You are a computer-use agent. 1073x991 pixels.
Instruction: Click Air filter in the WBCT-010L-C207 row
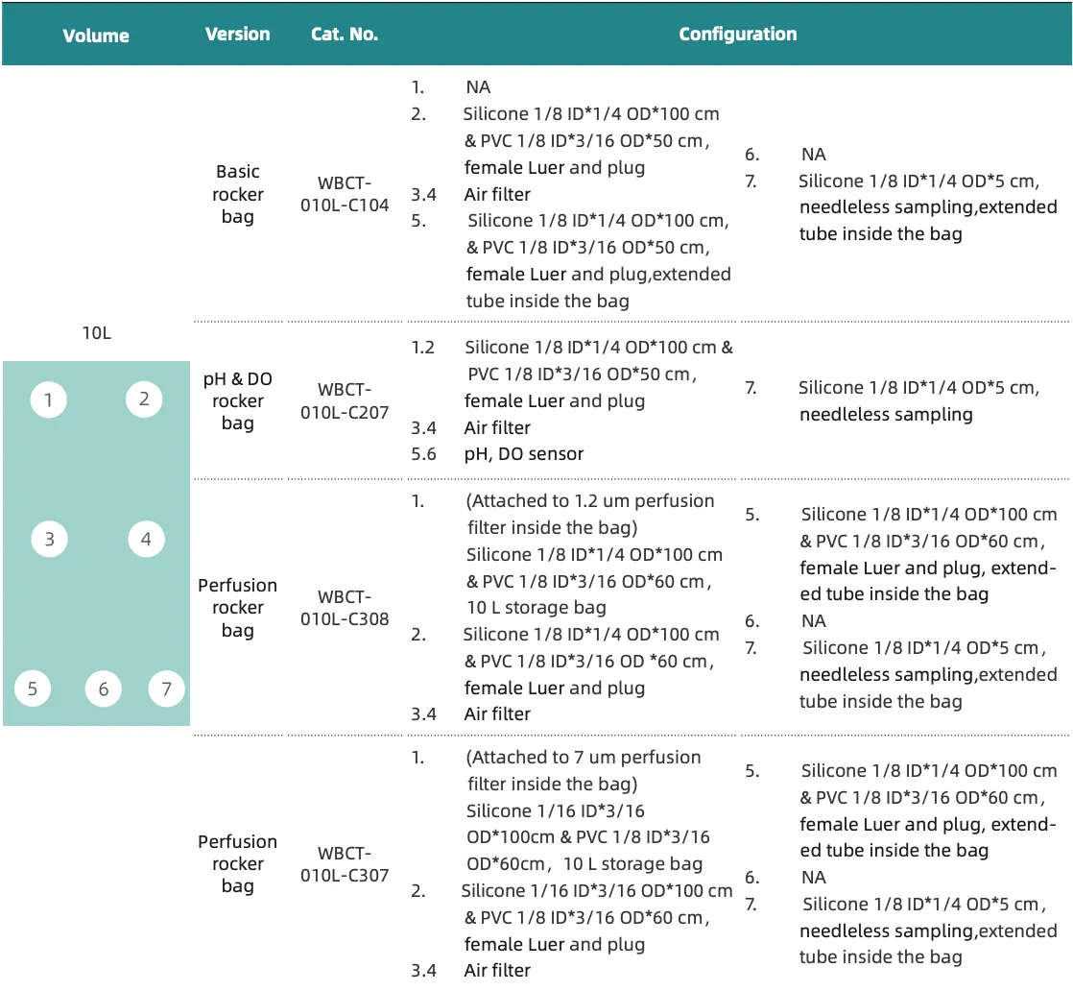(x=497, y=428)
